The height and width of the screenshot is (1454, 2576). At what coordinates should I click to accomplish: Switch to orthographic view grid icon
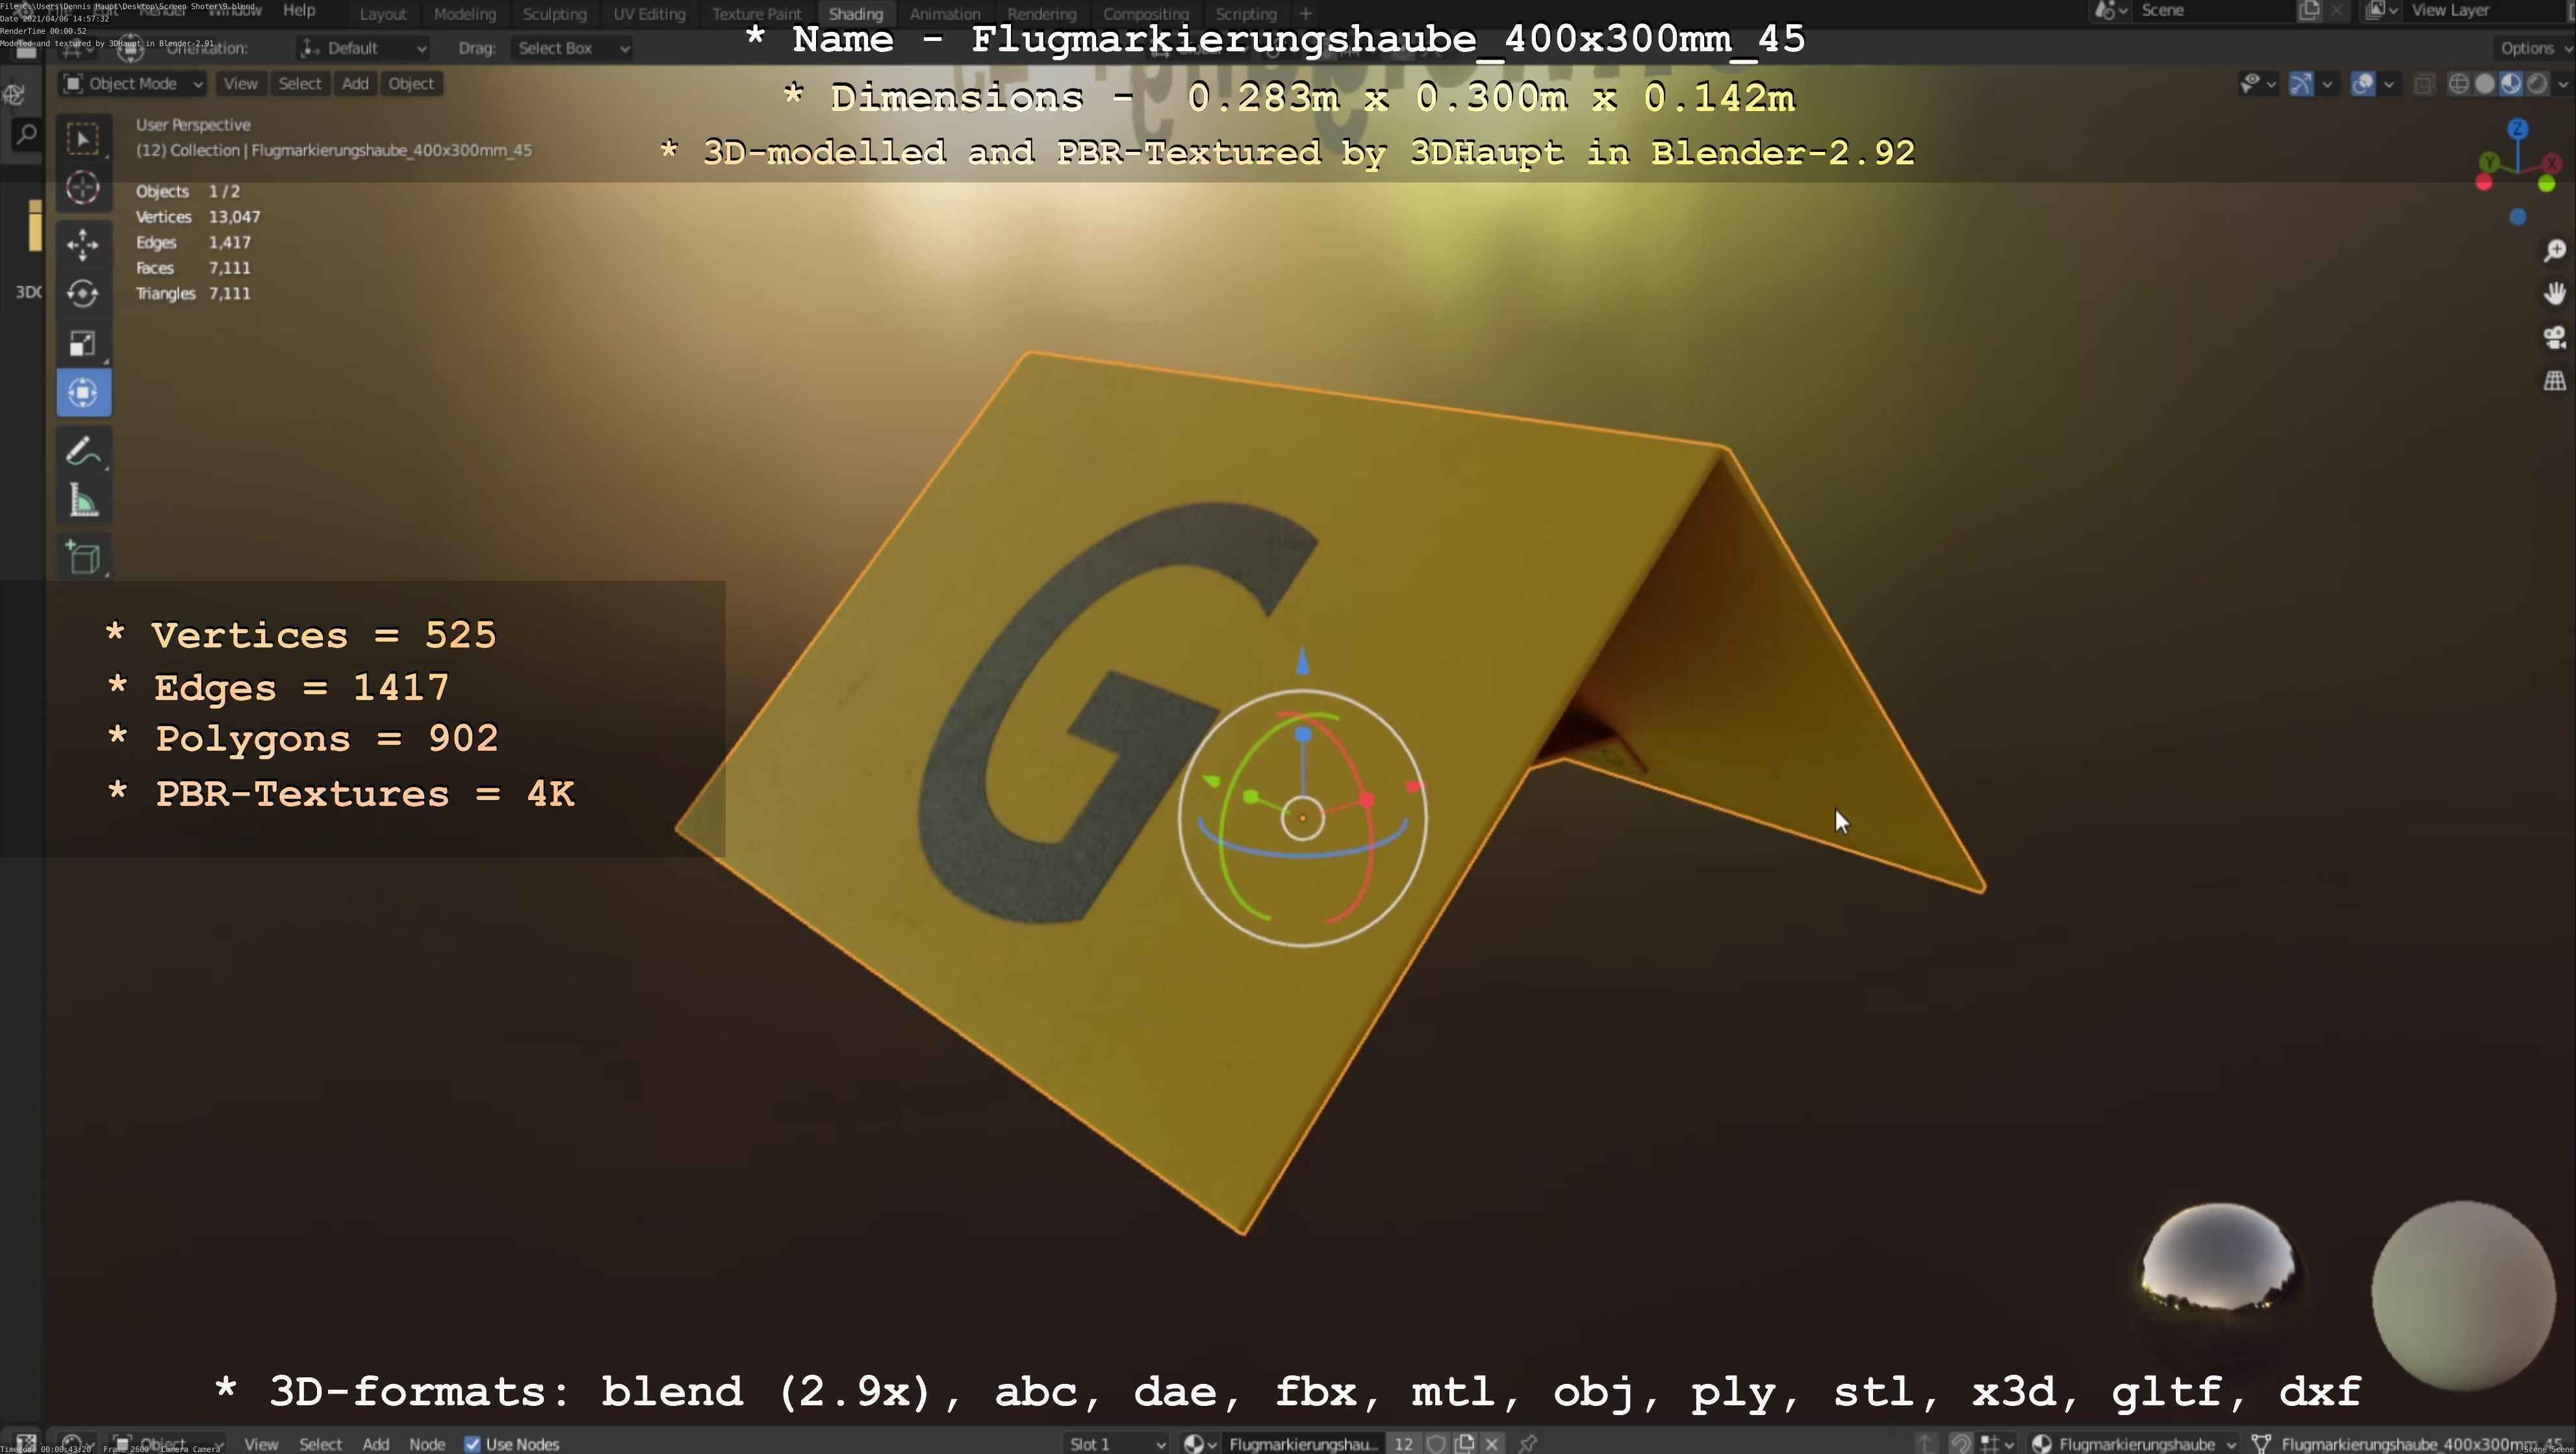2554,381
